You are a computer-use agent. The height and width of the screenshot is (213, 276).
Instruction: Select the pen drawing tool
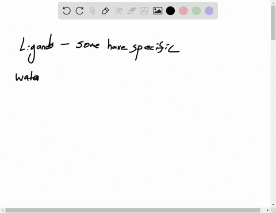pos(105,11)
